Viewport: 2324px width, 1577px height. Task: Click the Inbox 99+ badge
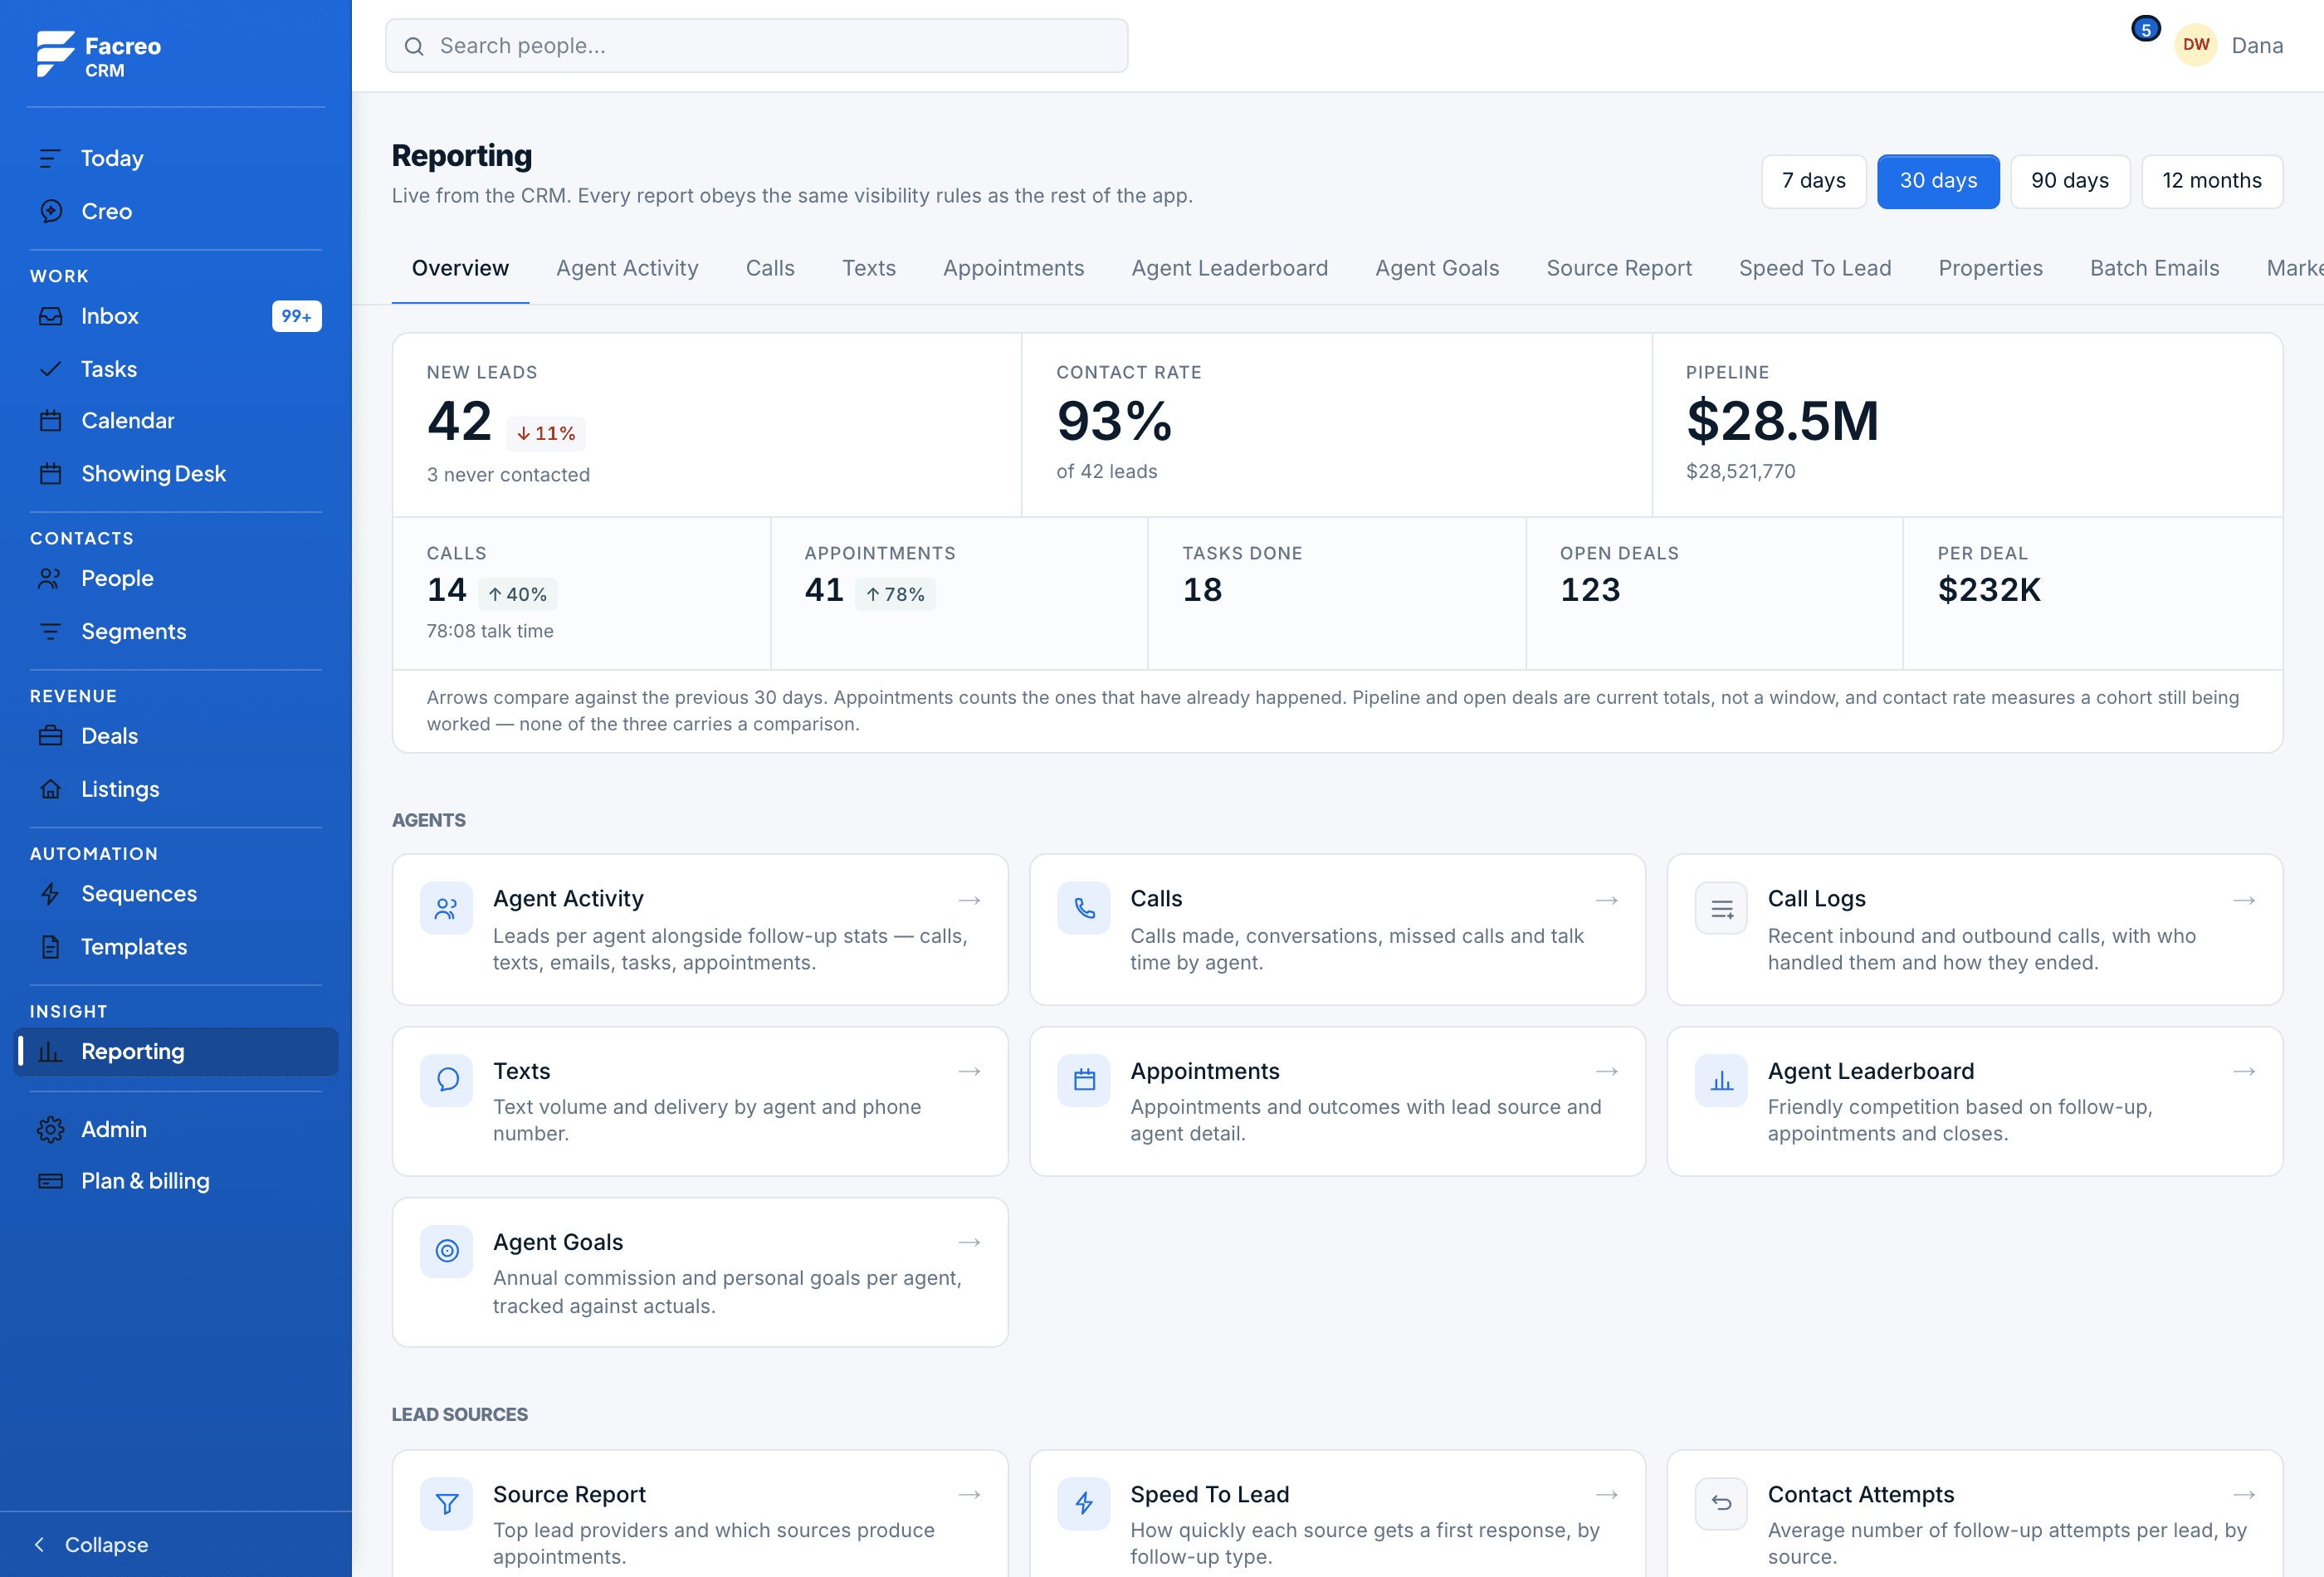(x=296, y=316)
